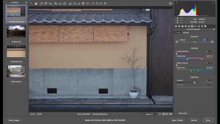
Task: Click the barrel distortion icon left of slider
Action: point(177,42)
